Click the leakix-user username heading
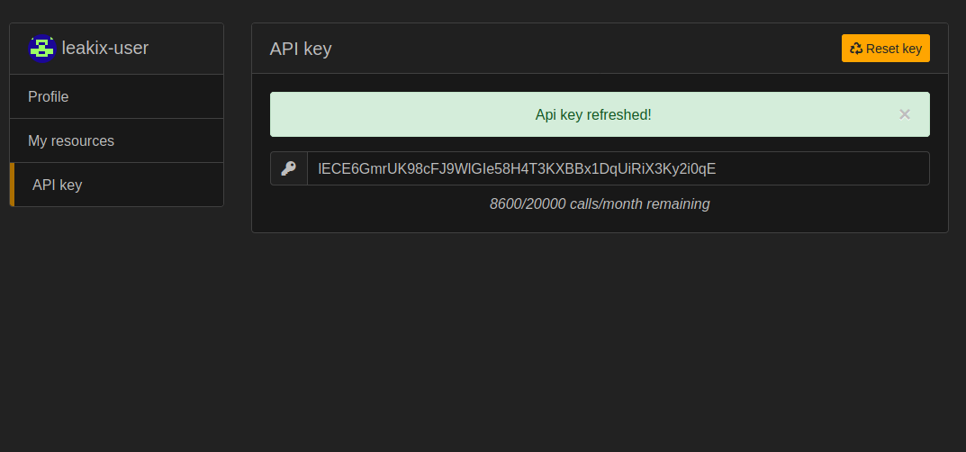 click(x=105, y=48)
